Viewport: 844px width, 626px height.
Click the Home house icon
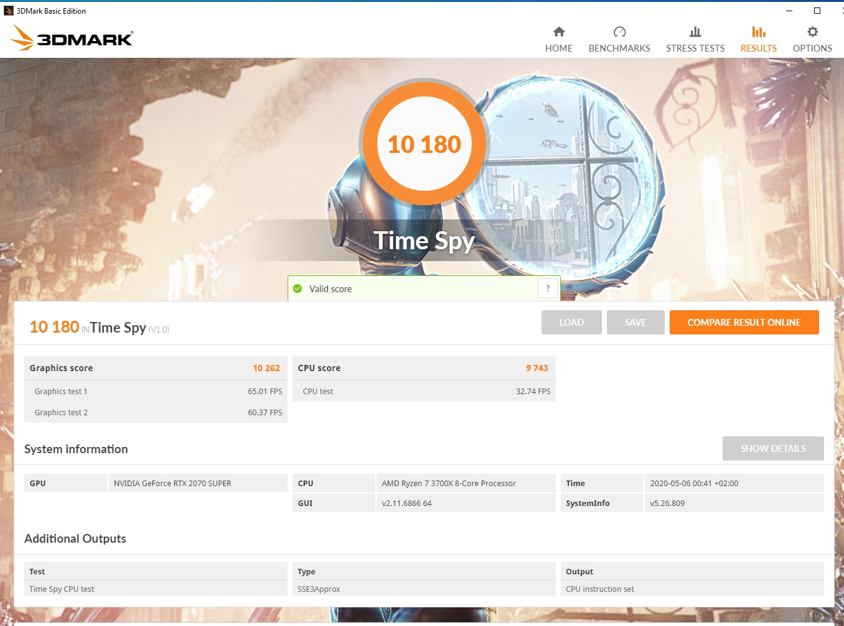point(559,32)
